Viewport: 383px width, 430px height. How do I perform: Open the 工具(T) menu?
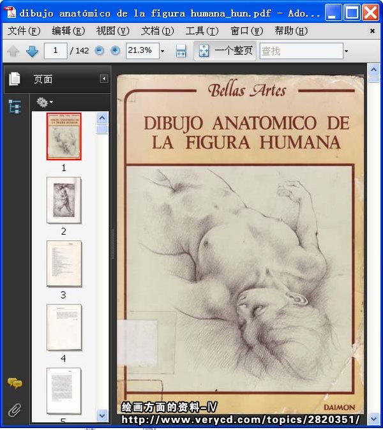point(202,31)
